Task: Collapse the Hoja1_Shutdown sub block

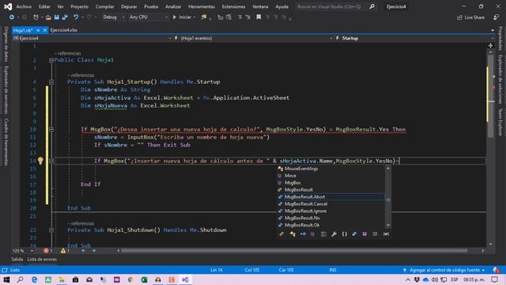Action: [x=51, y=230]
